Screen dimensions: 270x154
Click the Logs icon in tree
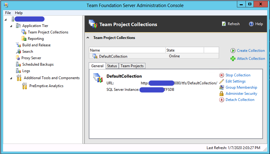(x=18, y=71)
